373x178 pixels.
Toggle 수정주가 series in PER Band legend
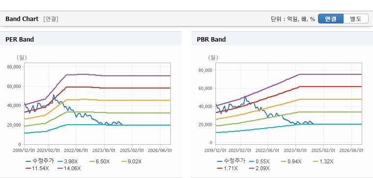(40, 161)
